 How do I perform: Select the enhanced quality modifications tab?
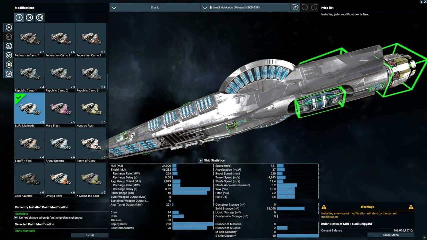click(x=29, y=17)
